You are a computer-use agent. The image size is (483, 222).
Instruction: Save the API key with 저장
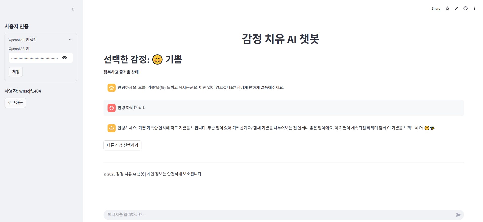coord(16,72)
